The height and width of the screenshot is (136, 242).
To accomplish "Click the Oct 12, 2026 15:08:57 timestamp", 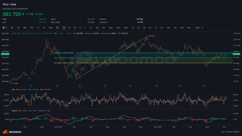I will point(230,132).
